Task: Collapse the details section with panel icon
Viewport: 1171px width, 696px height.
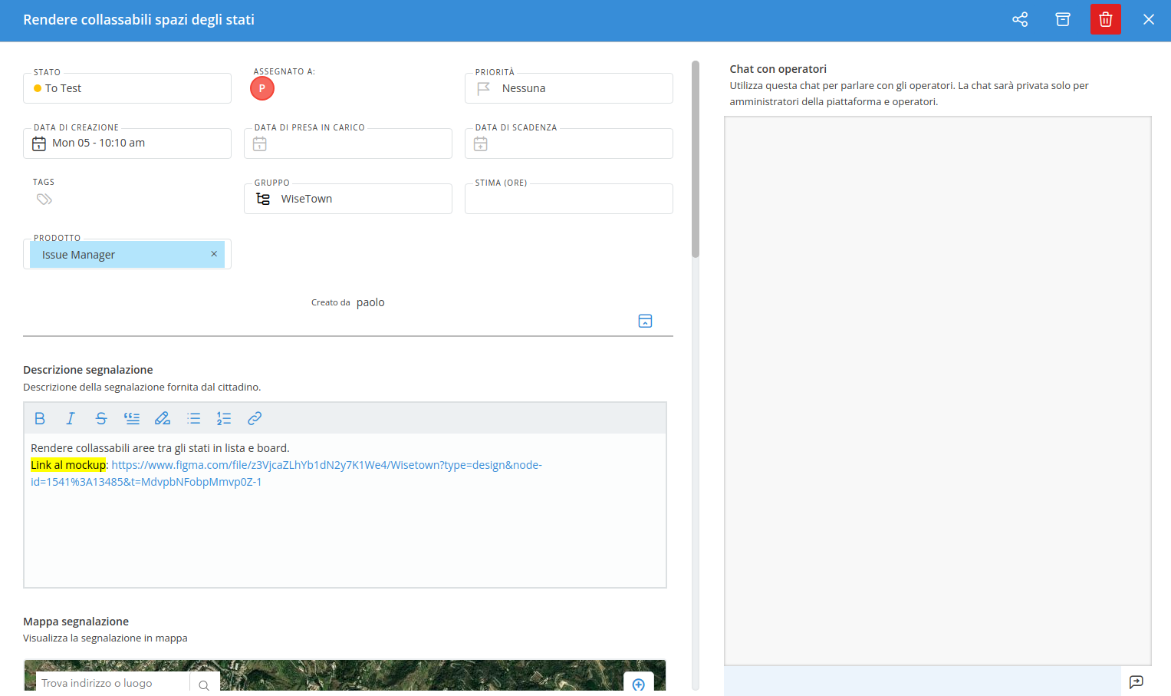Action: tap(645, 321)
